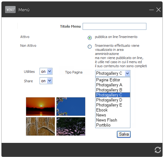This screenshot has width=164, height=157.
Task: Click the MENU' logo icon
Action: tap(10, 10)
